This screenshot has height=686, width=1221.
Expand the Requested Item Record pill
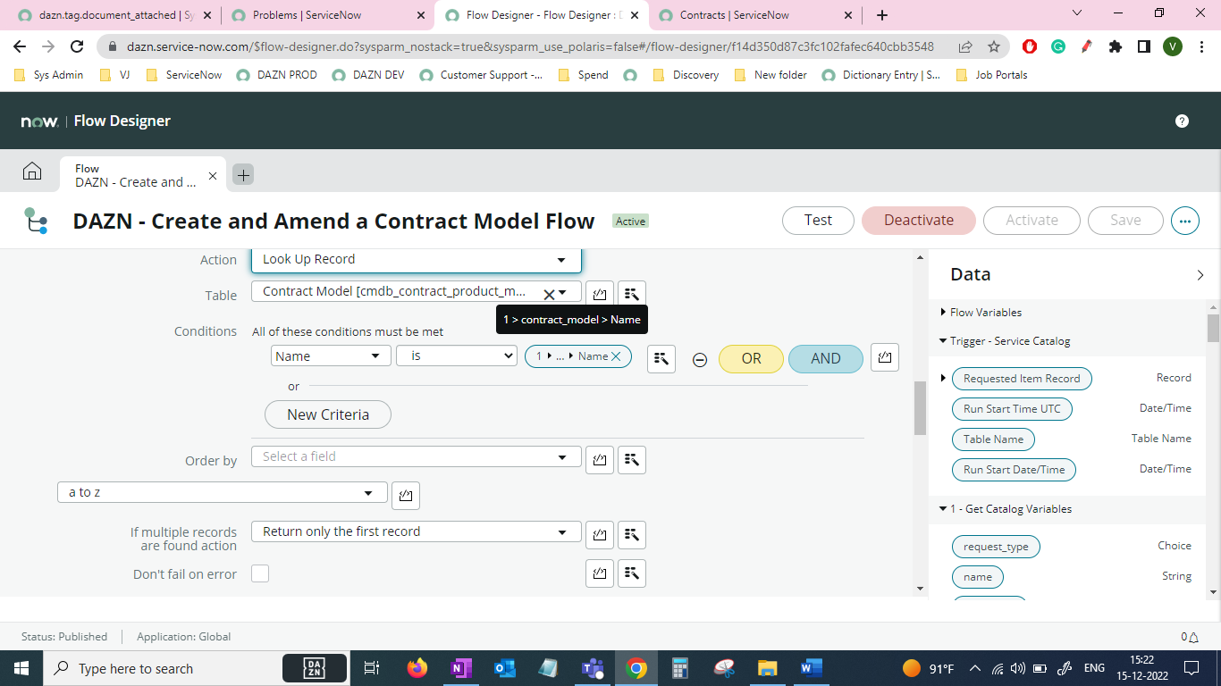[944, 379]
